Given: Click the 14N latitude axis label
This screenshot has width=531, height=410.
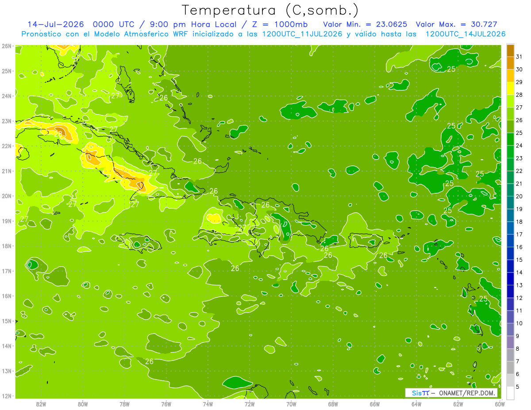Looking at the screenshot, I should (7, 346).
